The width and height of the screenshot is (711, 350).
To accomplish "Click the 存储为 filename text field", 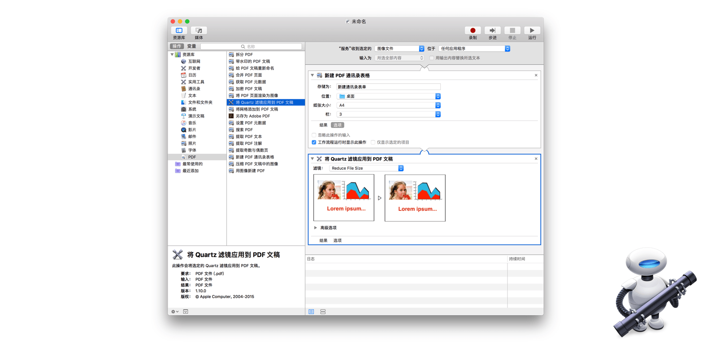I will tap(388, 87).
